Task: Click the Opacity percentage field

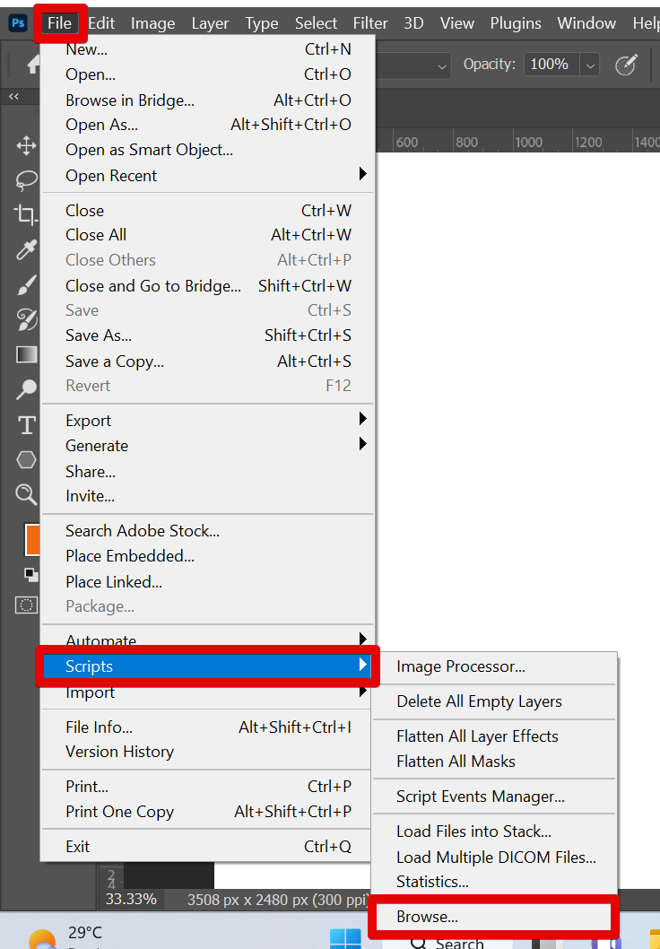Action: pyautogui.click(x=549, y=65)
